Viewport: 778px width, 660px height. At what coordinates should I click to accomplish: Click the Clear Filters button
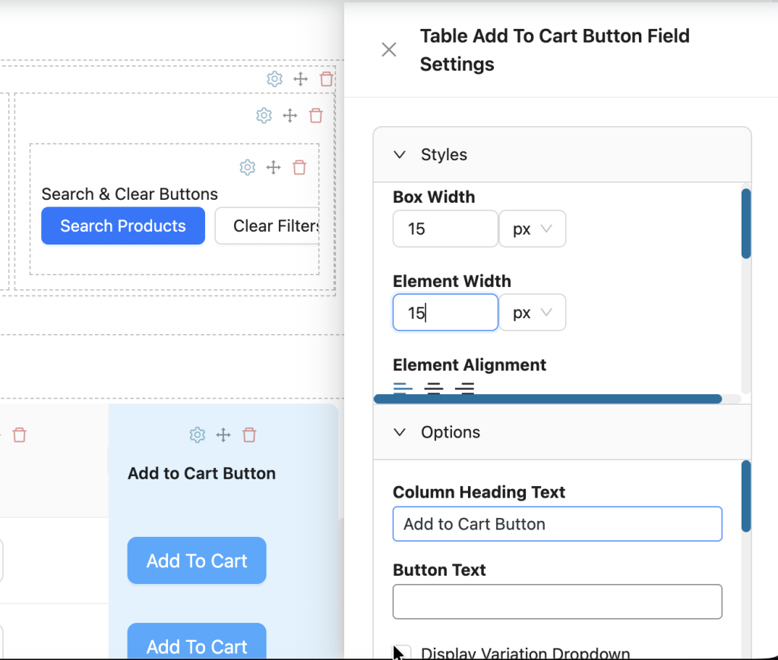pyautogui.click(x=267, y=226)
